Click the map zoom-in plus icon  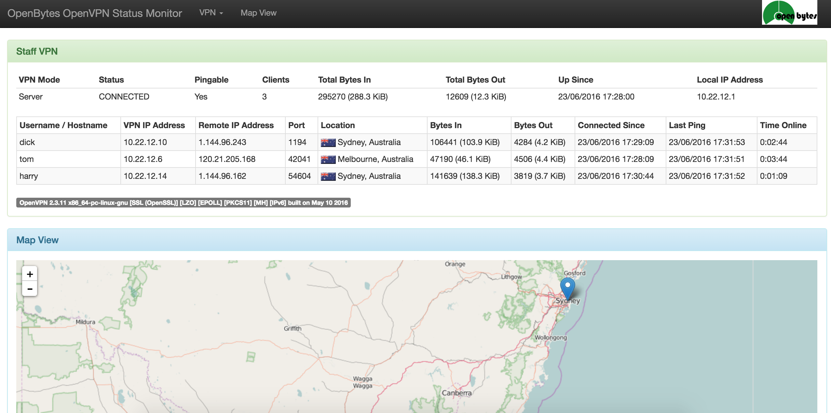click(30, 274)
